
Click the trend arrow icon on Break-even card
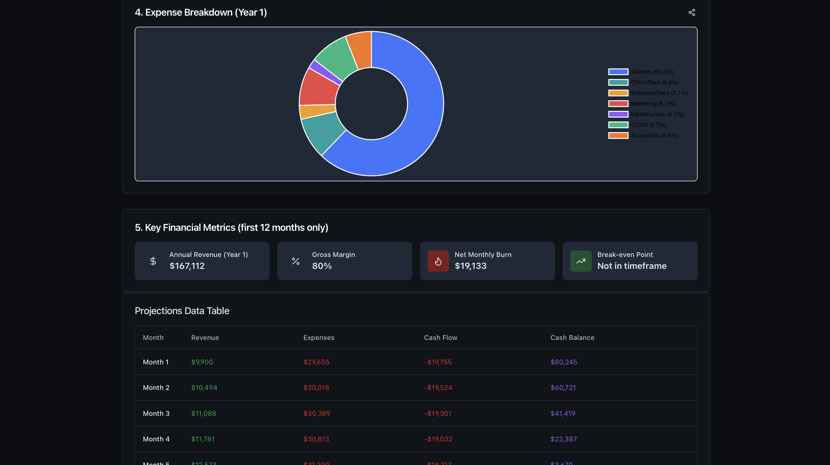(581, 261)
